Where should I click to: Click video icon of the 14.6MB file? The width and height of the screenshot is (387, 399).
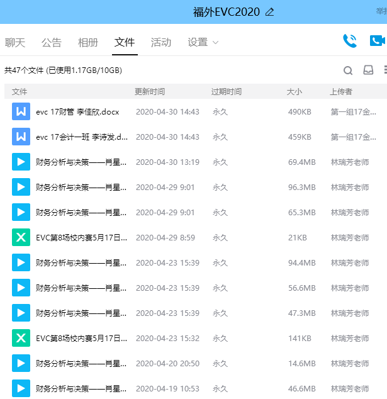(x=21, y=363)
